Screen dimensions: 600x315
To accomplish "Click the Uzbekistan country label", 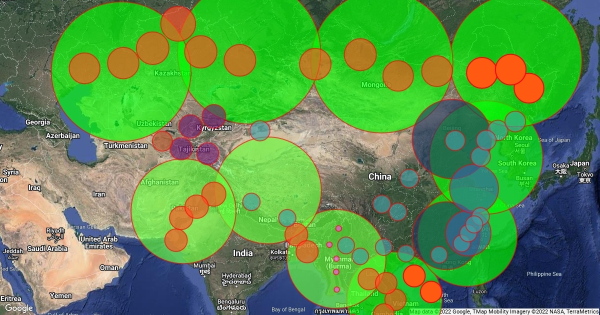I will [x=153, y=123].
